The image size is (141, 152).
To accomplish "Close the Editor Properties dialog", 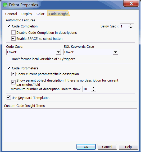I will (x=131, y=3).
